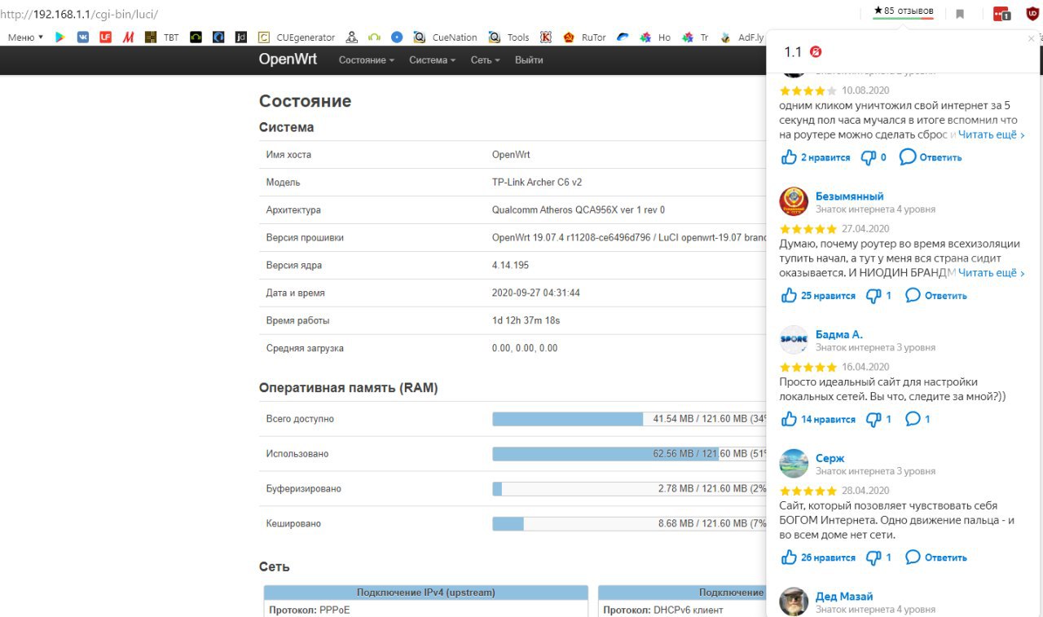This screenshot has height=617, width=1043.
Task: Open the TBT bookmark
Action: (x=162, y=37)
